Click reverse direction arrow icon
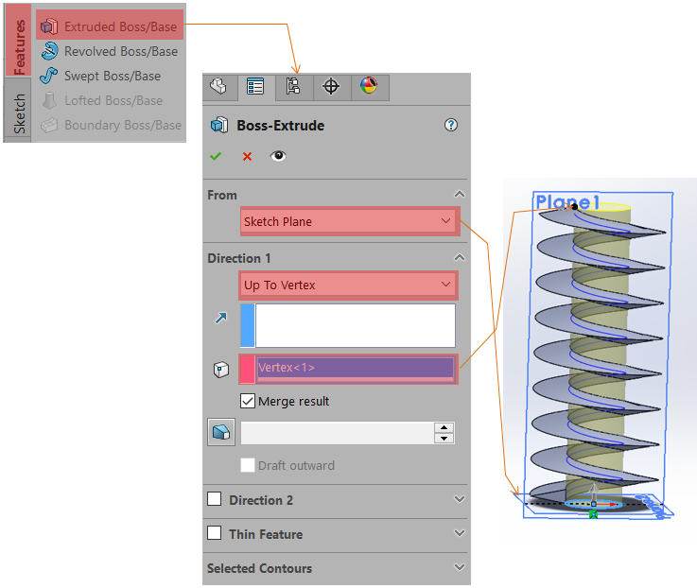This screenshot has height=588, width=697. pos(221,318)
